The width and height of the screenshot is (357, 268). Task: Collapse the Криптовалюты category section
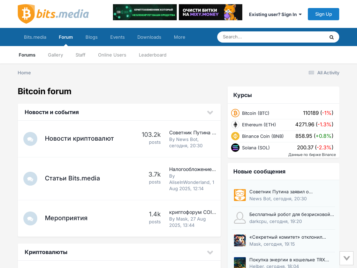[x=210, y=252]
